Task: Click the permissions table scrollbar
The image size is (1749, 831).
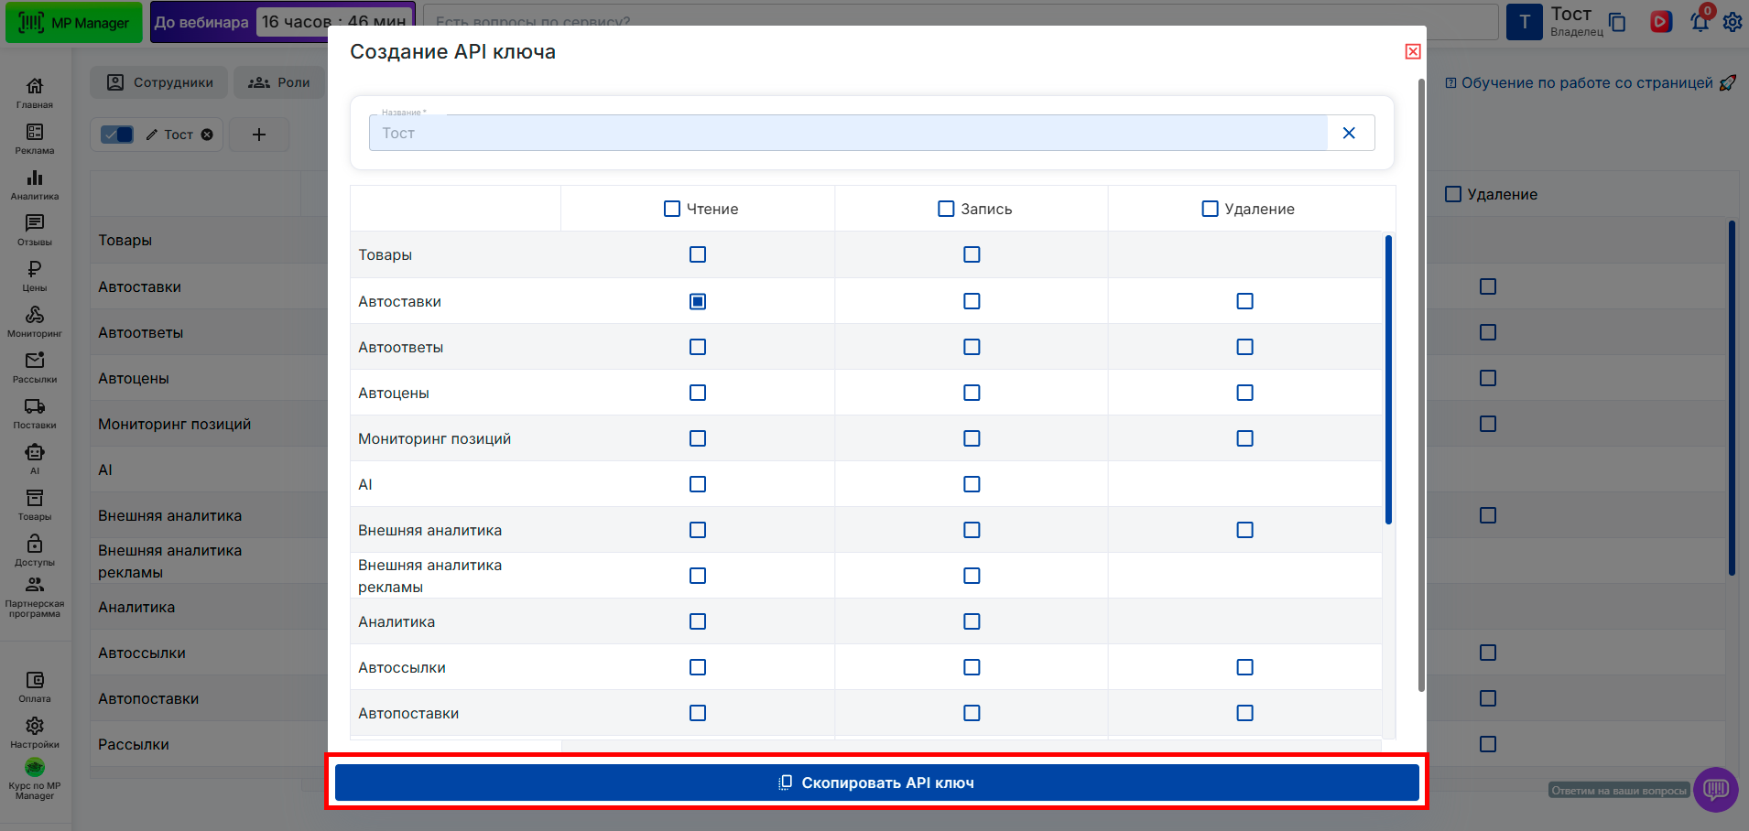Action: coord(1389,380)
